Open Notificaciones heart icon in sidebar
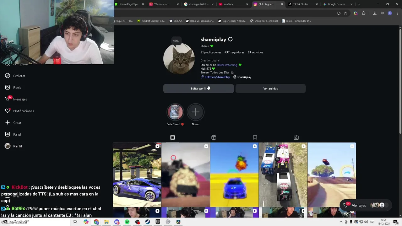This screenshot has height=226, width=402. [x=8, y=111]
